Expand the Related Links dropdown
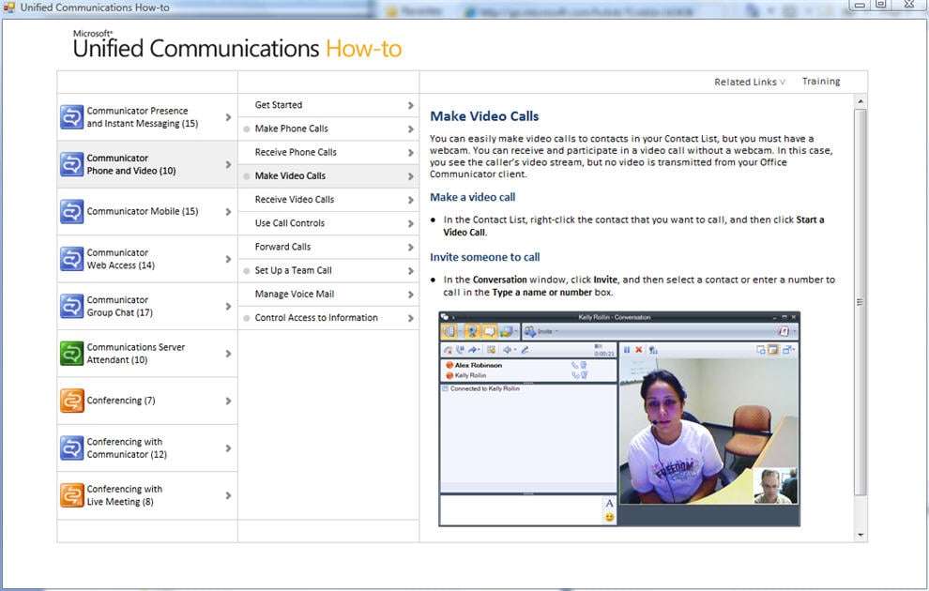The height and width of the screenshot is (591, 929). click(x=750, y=82)
